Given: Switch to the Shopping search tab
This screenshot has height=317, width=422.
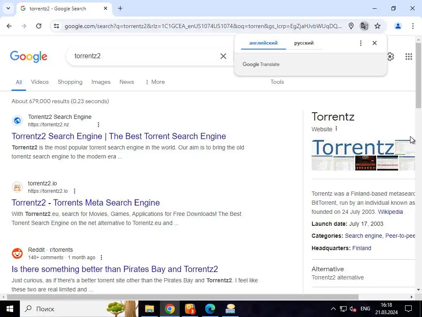Looking at the screenshot, I should [70, 82].
